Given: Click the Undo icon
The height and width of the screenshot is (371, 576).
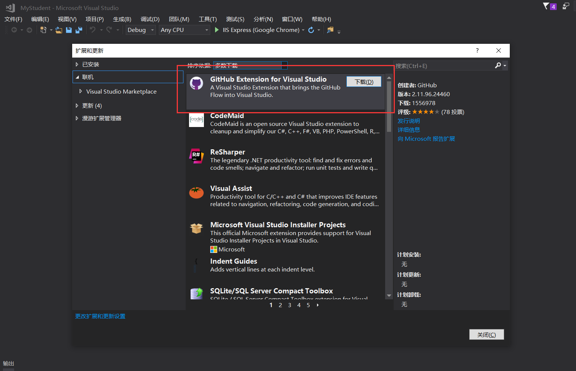Looking at the screenshot, I should click(93, 30).
